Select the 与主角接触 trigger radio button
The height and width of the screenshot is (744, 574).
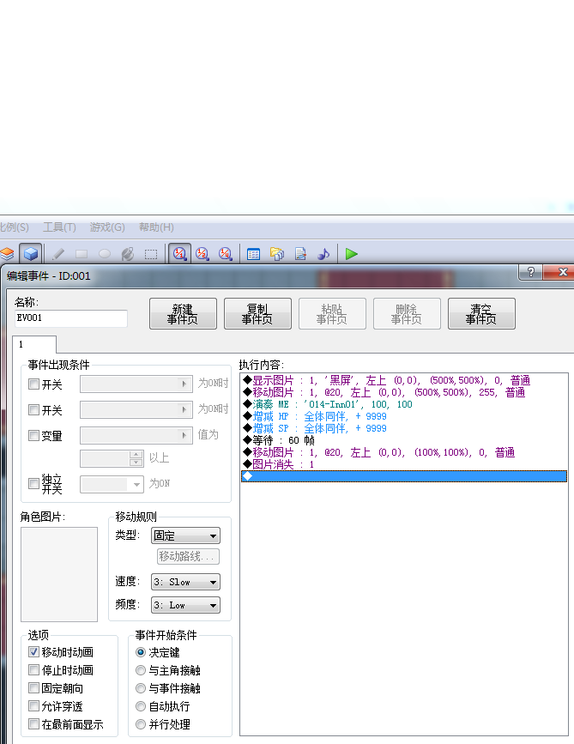click(x=141, y=670)
